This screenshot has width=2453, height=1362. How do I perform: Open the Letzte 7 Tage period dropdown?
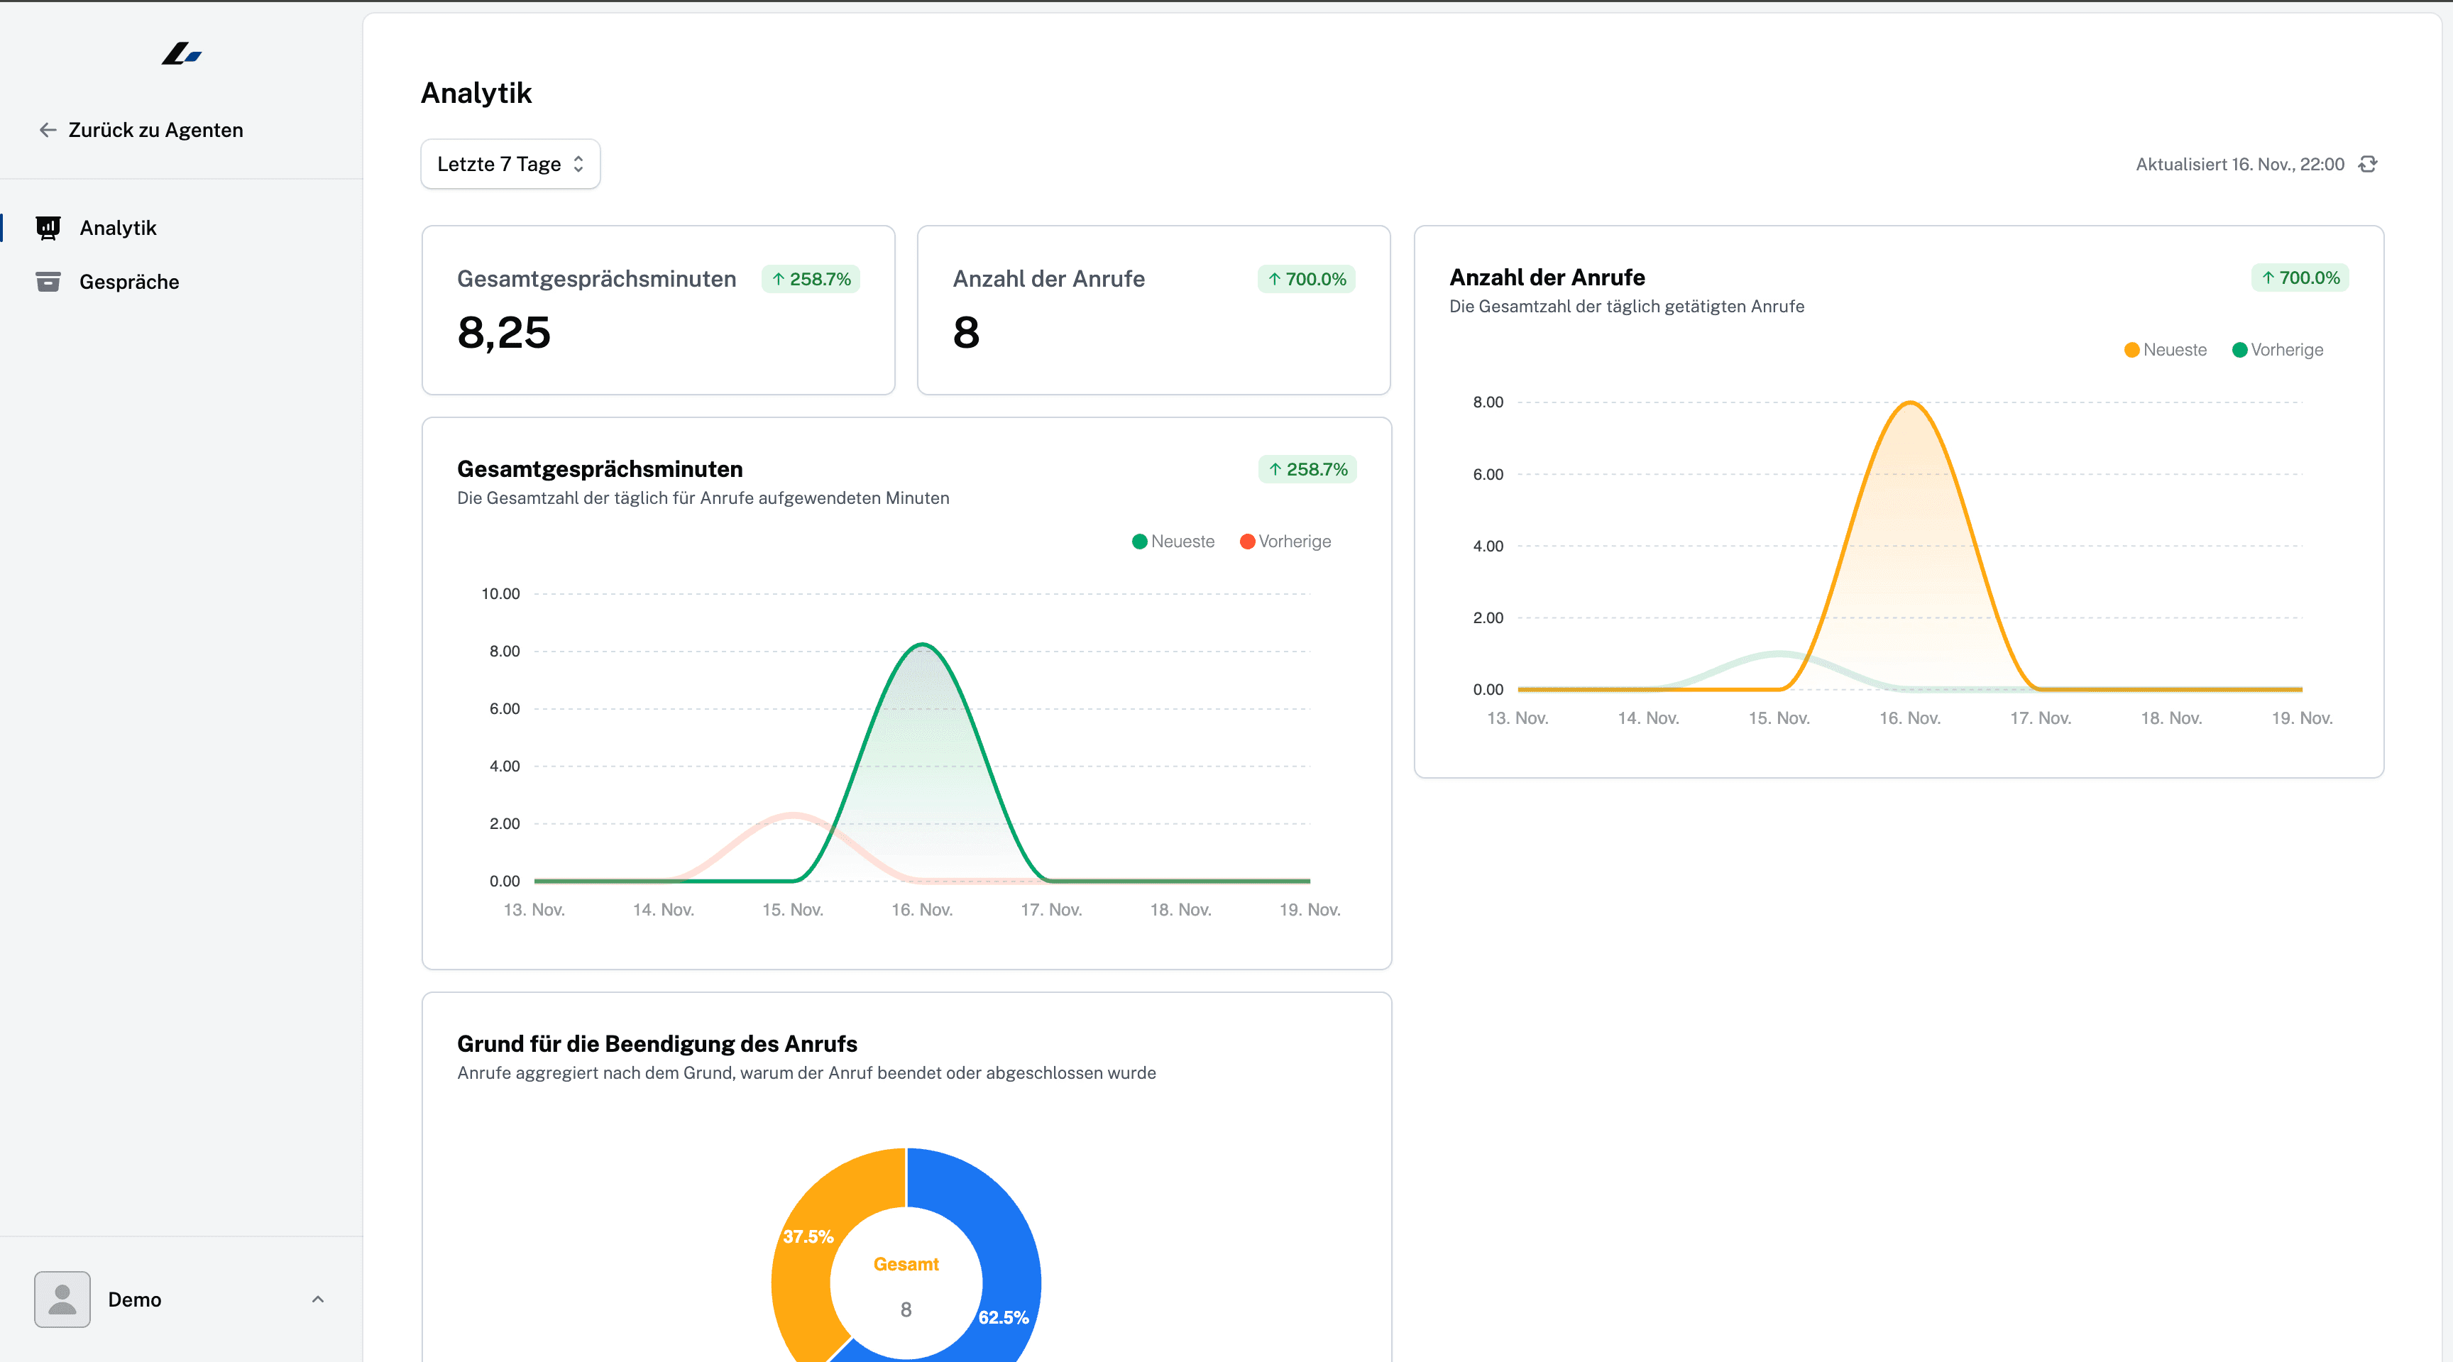(x=510, y=164)
